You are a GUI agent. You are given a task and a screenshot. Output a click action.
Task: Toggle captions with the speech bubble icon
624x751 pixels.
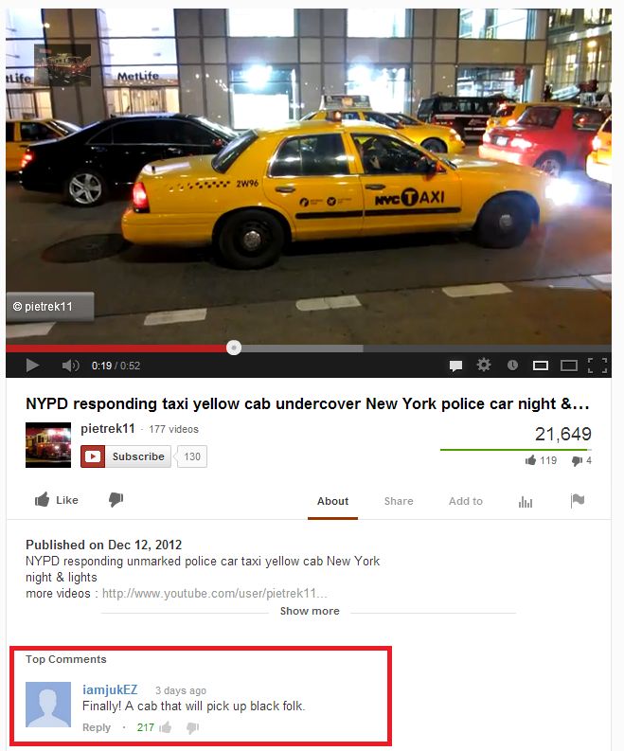point(455,366)
